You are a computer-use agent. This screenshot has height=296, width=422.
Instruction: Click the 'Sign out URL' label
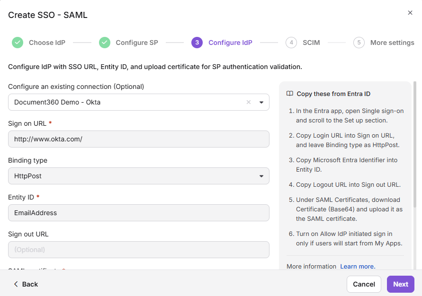(x=28, y=234)
